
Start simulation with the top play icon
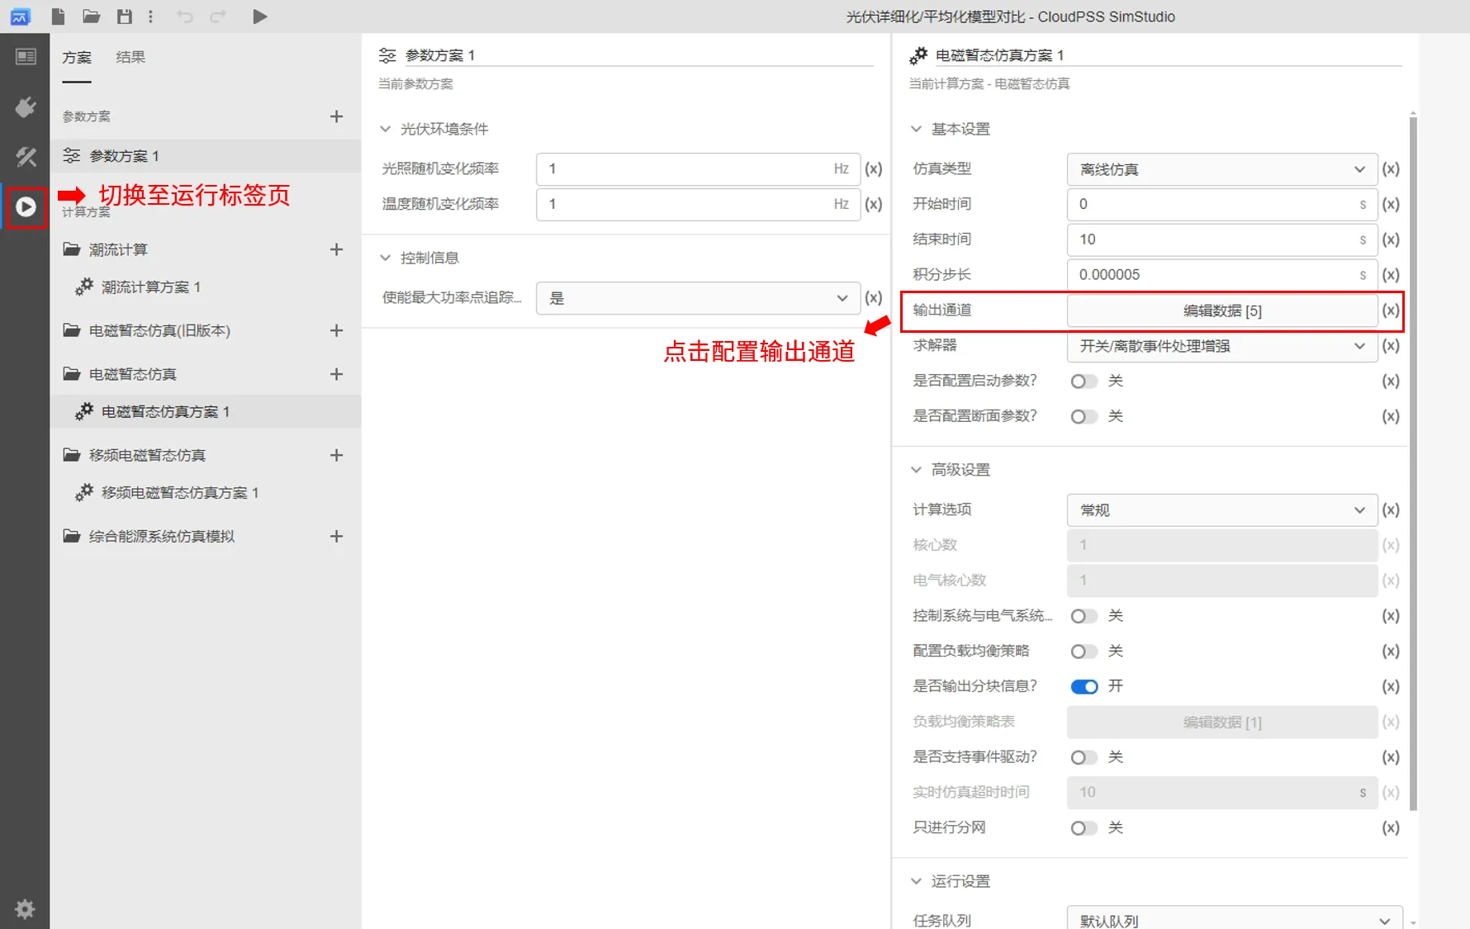[x=260, y=17]
